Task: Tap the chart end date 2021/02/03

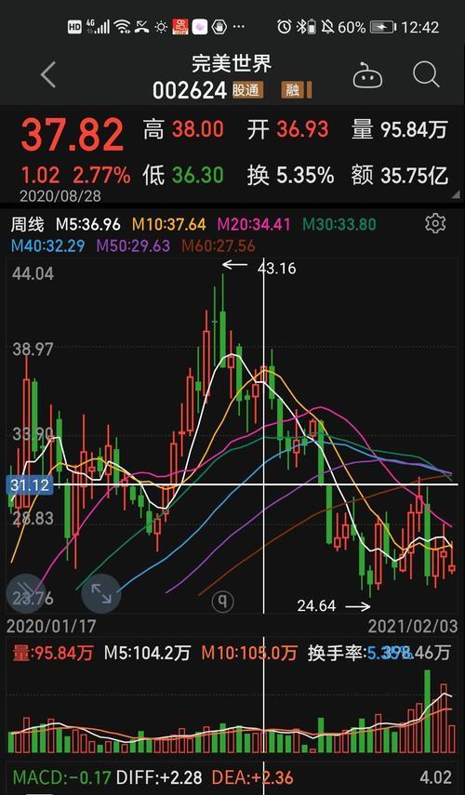Action: pyautogui.click(x=413, y=626)
